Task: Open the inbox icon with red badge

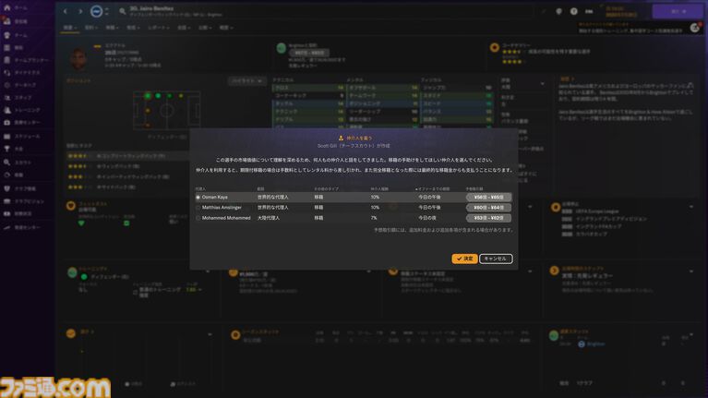Action: (6, 21)
